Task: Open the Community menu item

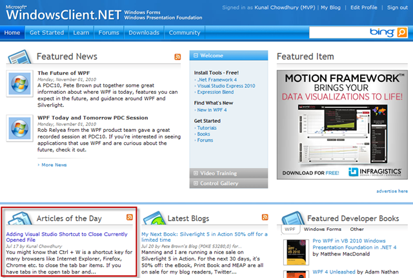Action: click(x=185, y=33)
